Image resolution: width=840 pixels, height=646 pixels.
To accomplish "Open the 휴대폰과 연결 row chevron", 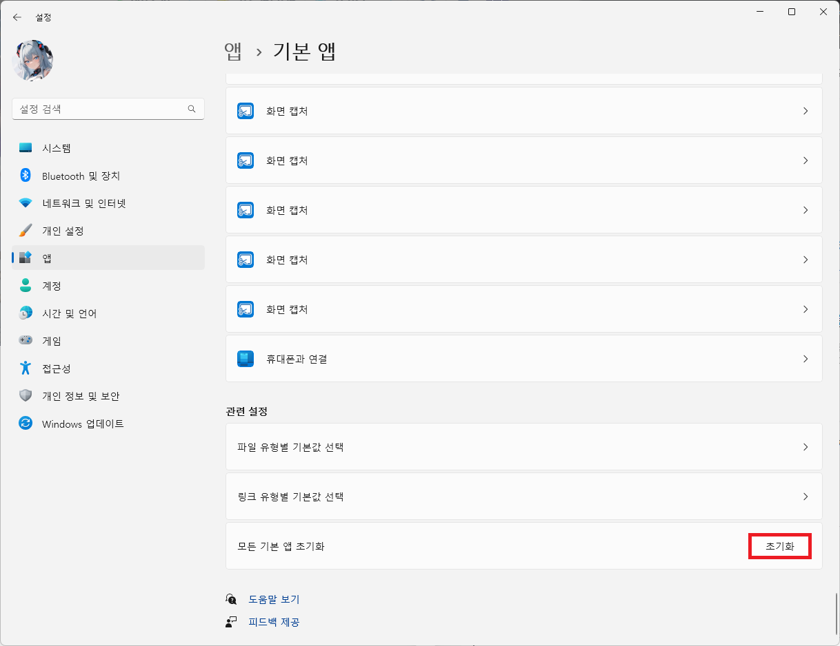I will coord(806,359).
